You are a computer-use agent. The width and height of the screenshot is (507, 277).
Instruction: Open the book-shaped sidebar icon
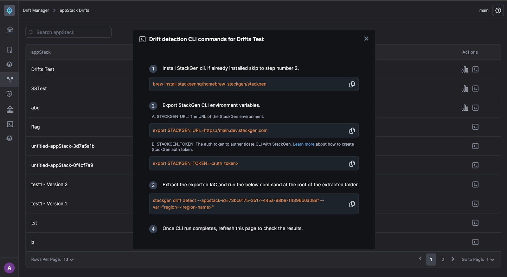[x=10, y=50]
